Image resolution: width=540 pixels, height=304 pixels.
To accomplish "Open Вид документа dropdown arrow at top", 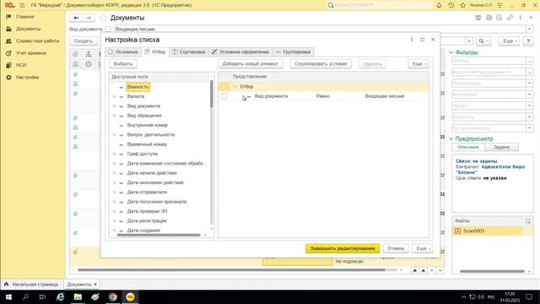I will pos(529,29).
